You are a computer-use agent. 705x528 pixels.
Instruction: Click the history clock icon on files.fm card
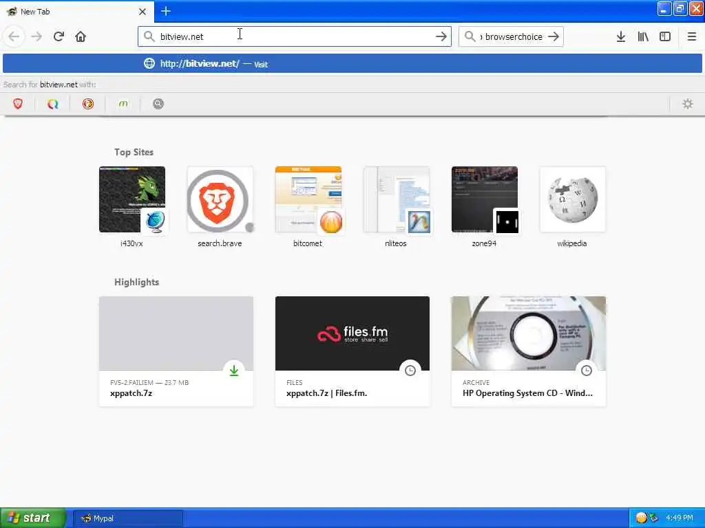point(410,371)
